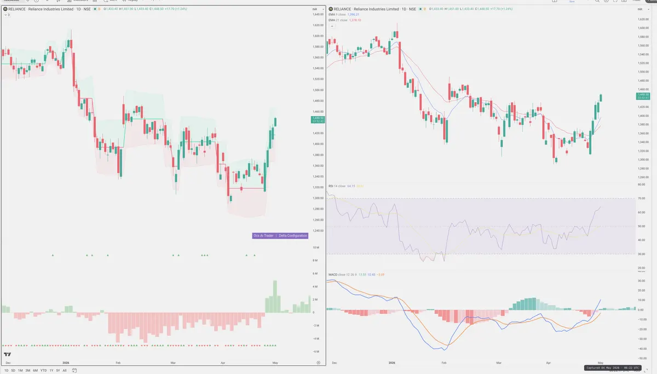657x374 pixels.
Task: Click the Apr label on left time axis
Action: tap(222, 363)
